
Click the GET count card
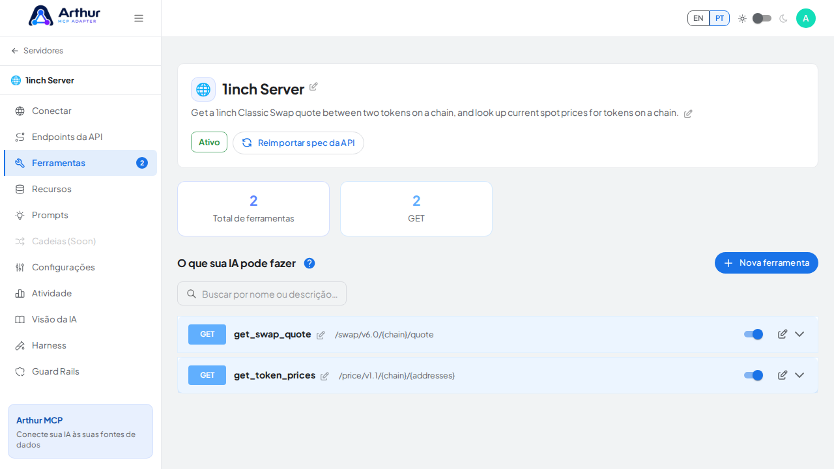pos(416,208)
